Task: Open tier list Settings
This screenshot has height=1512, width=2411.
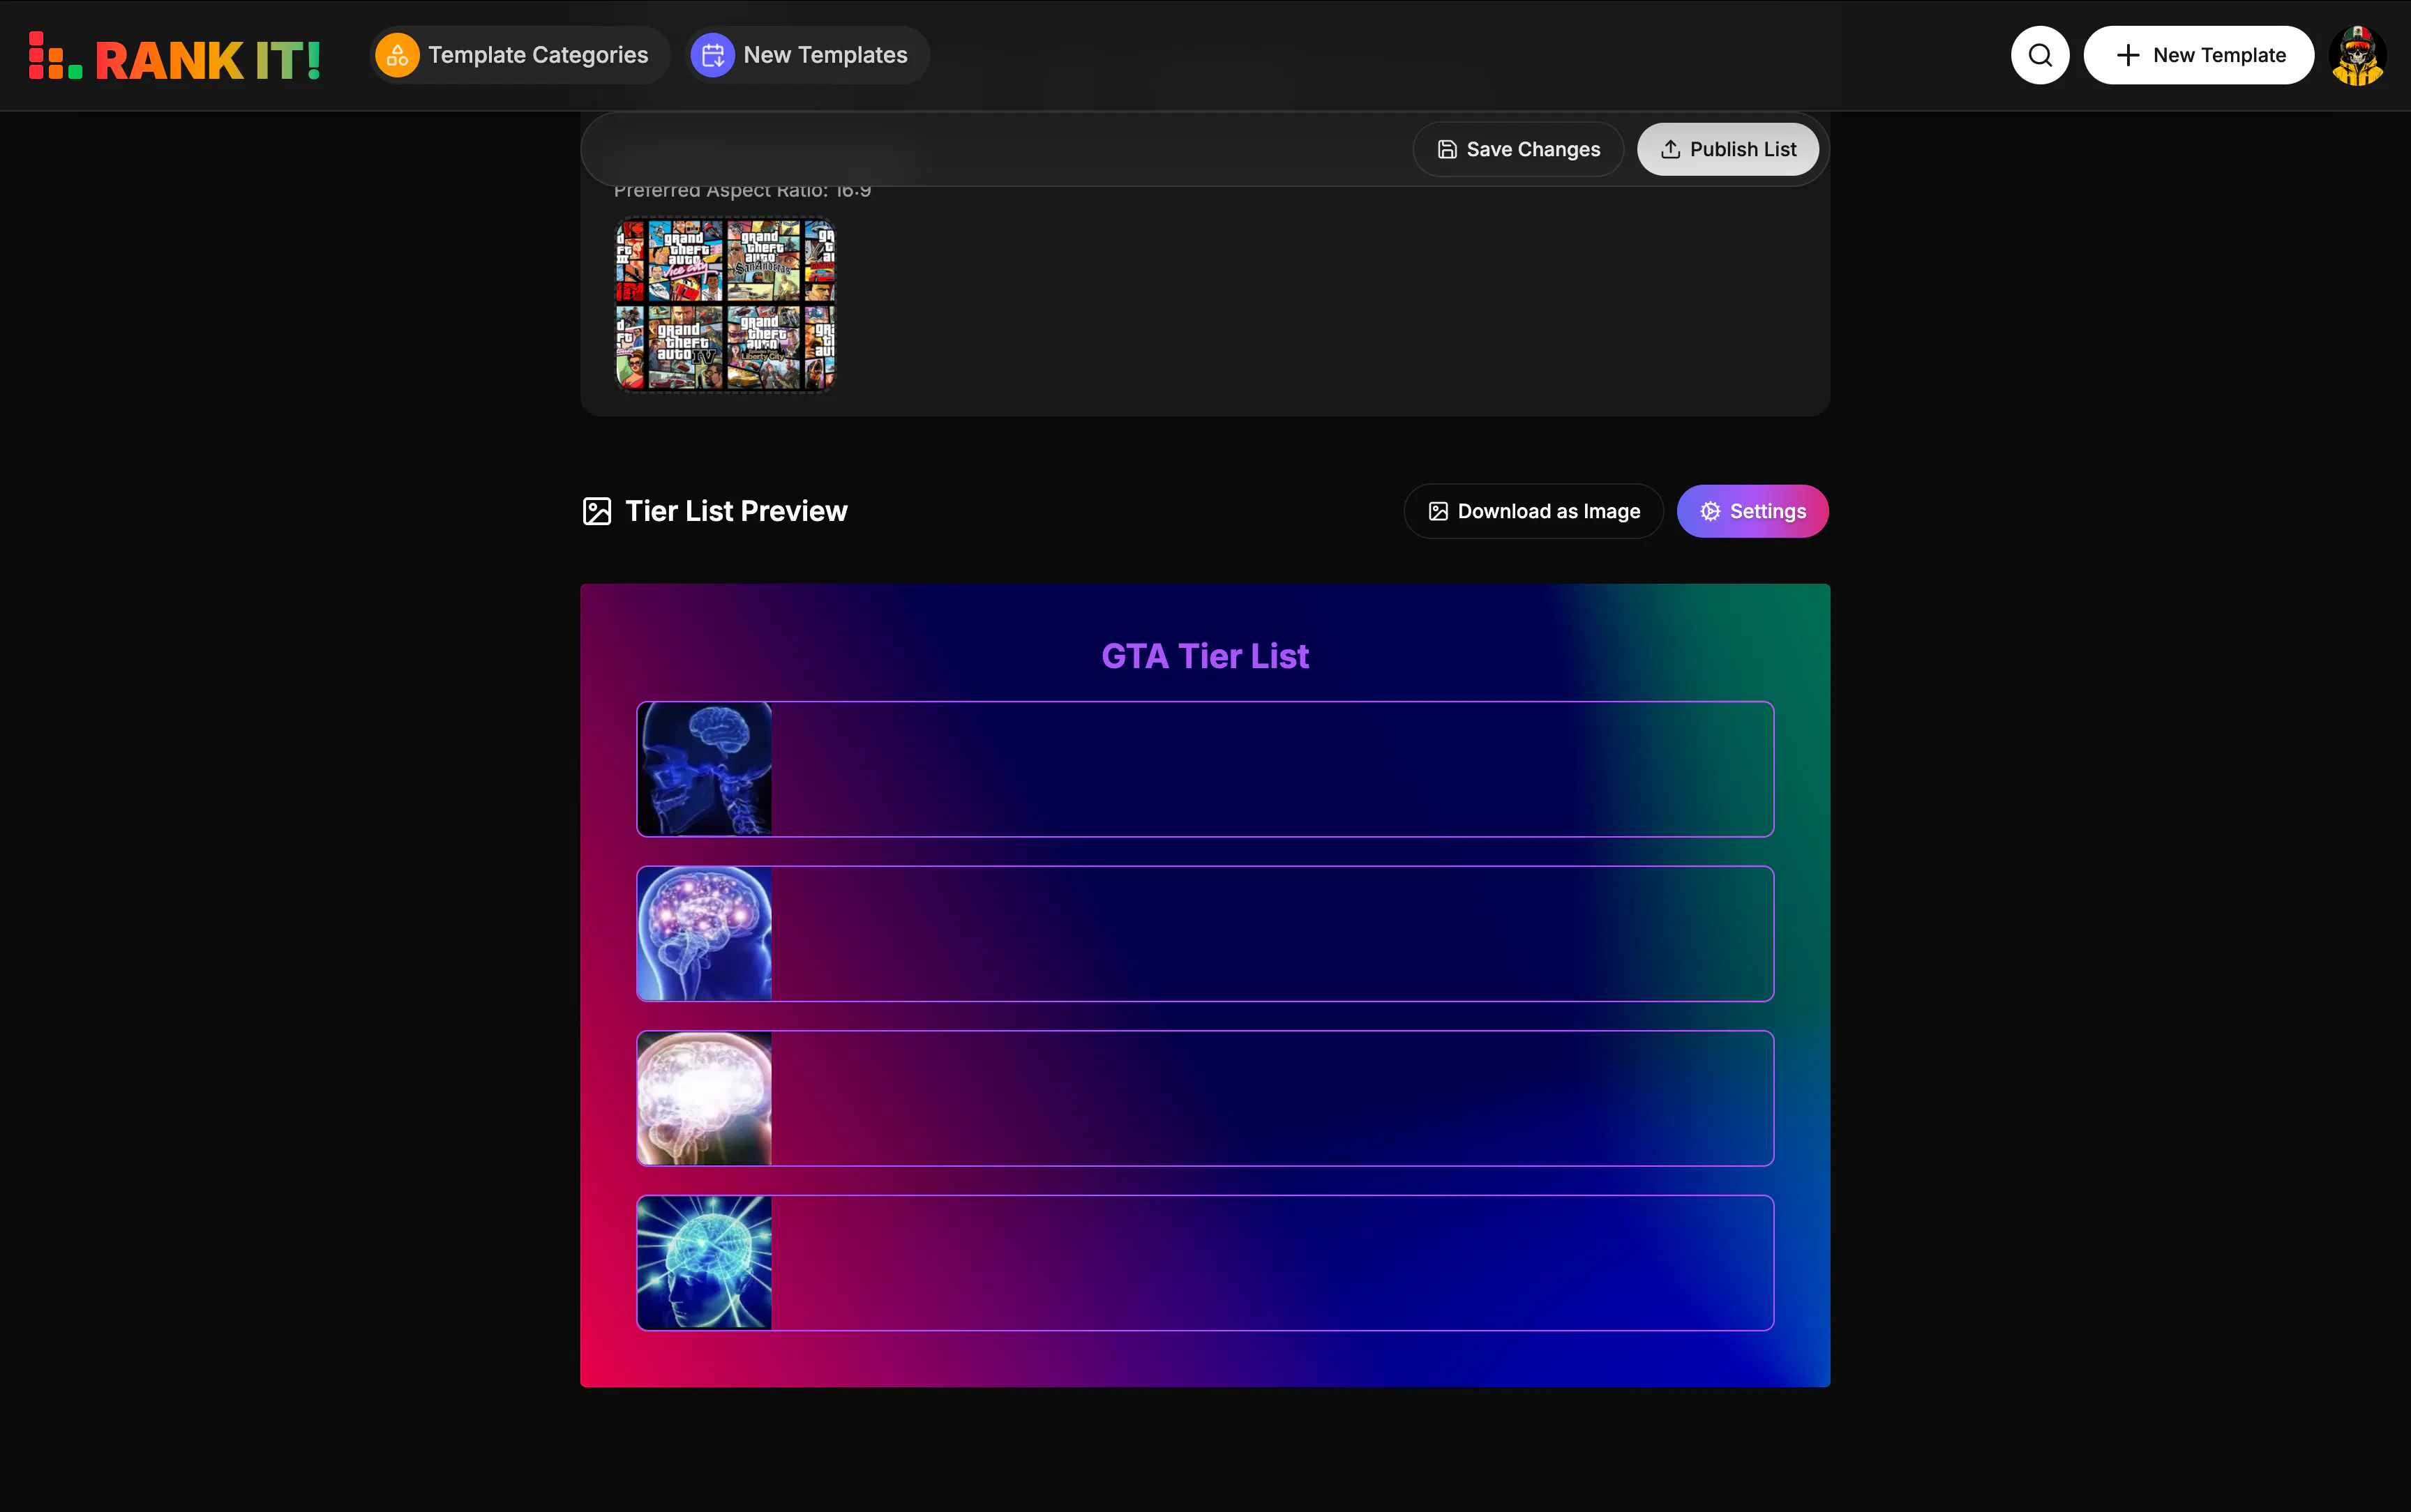Action: click(x=1752, y=511)
